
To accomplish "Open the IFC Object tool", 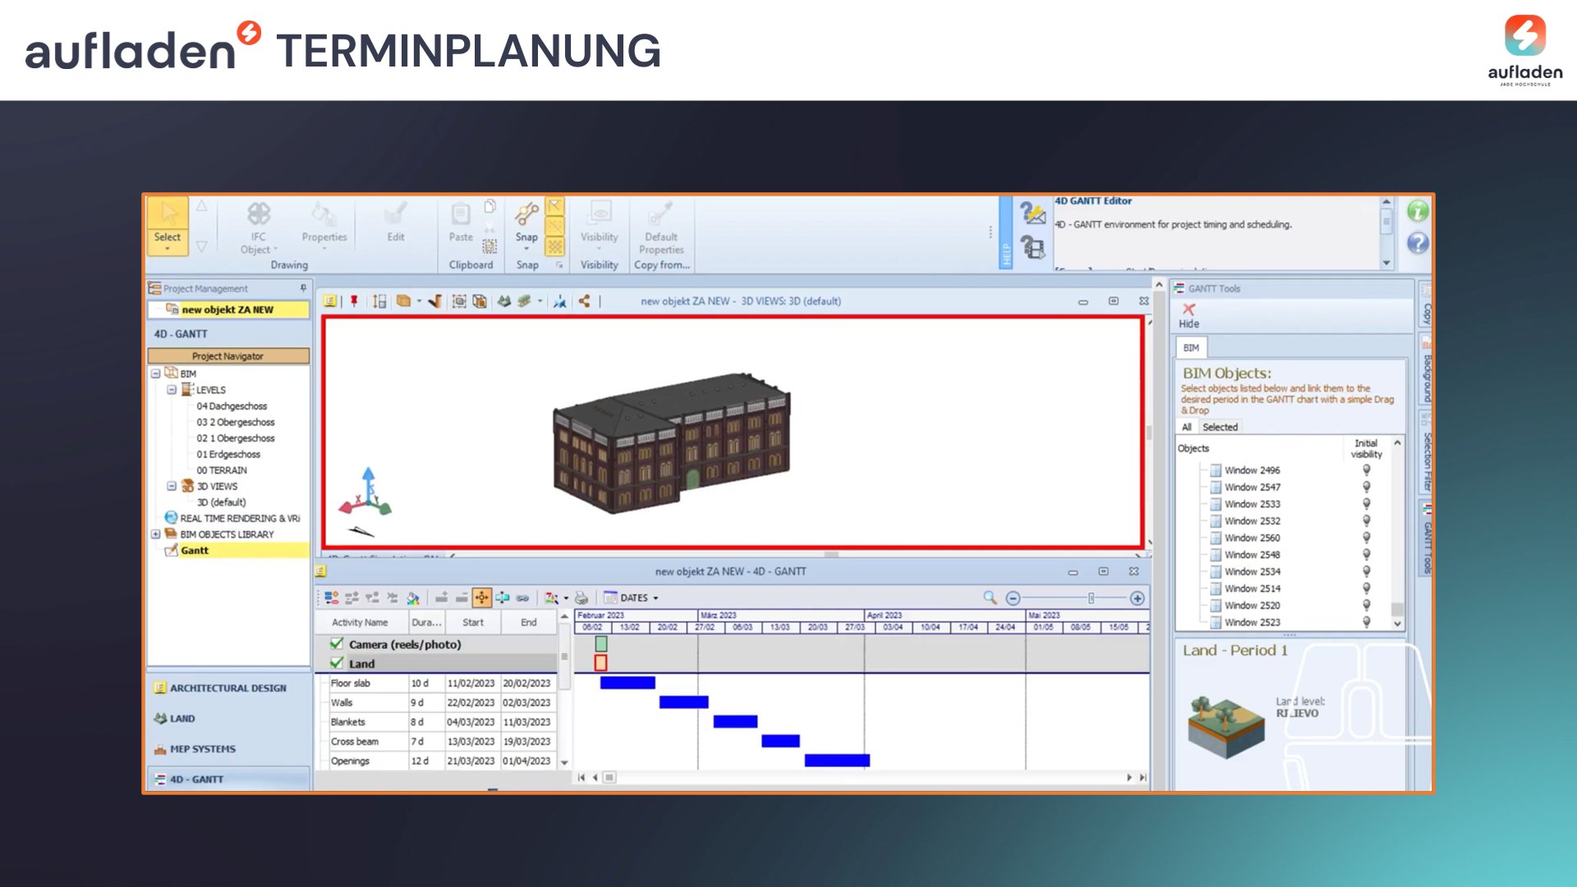I will tap(259, 226).
